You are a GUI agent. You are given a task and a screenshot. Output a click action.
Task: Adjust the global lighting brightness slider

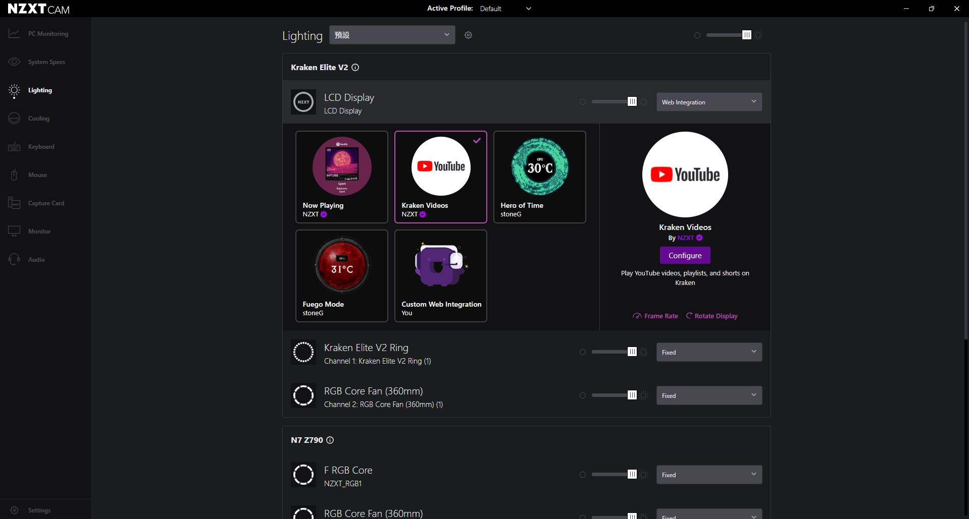click(728, 35)
